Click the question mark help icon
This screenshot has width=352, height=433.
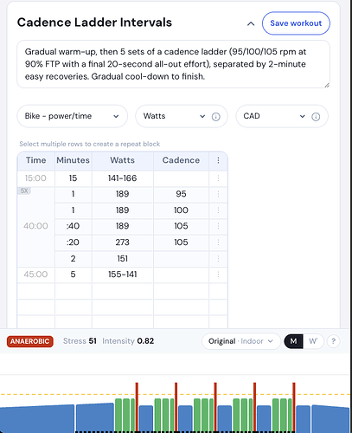(x=334, y=341)
